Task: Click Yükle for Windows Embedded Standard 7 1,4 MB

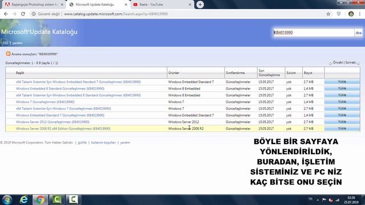Action: pos(342,115)
